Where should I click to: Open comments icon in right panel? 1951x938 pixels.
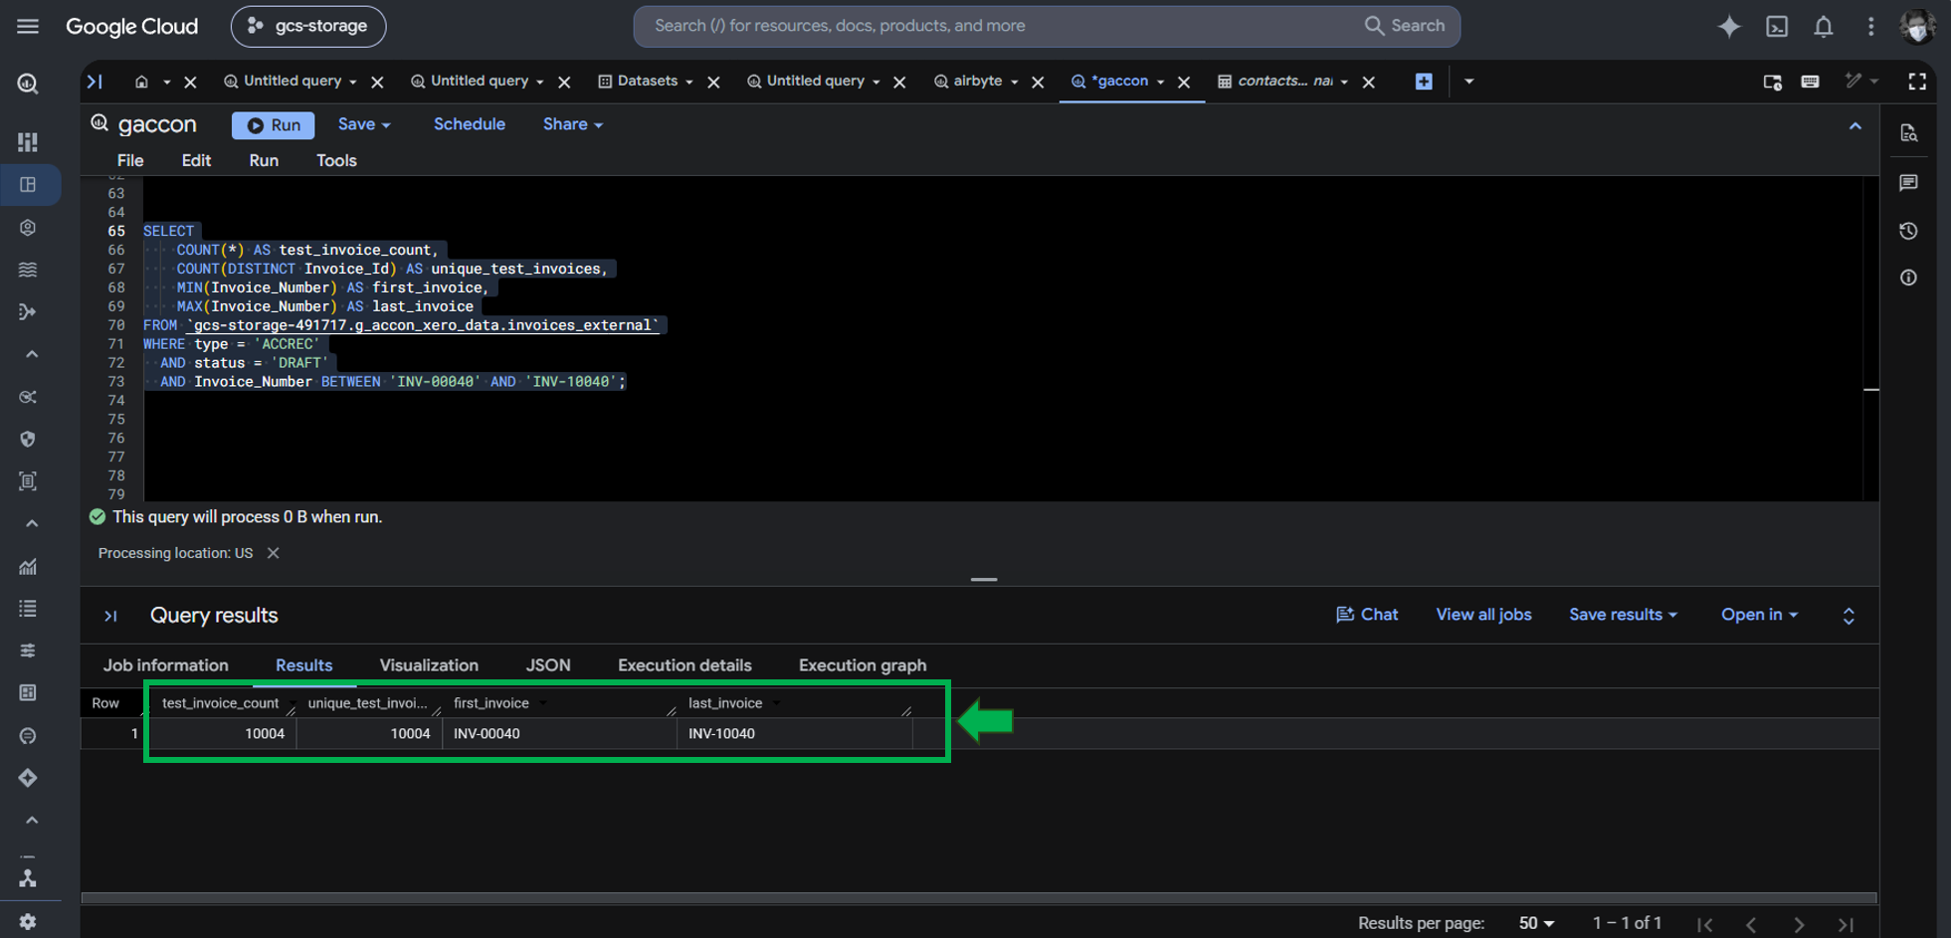click(x=1908, y=183)
